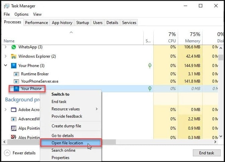Click the horizontal scrollbar right arrow
The height and width of the screenshot is (162, 225).
[x=215, y=142]
